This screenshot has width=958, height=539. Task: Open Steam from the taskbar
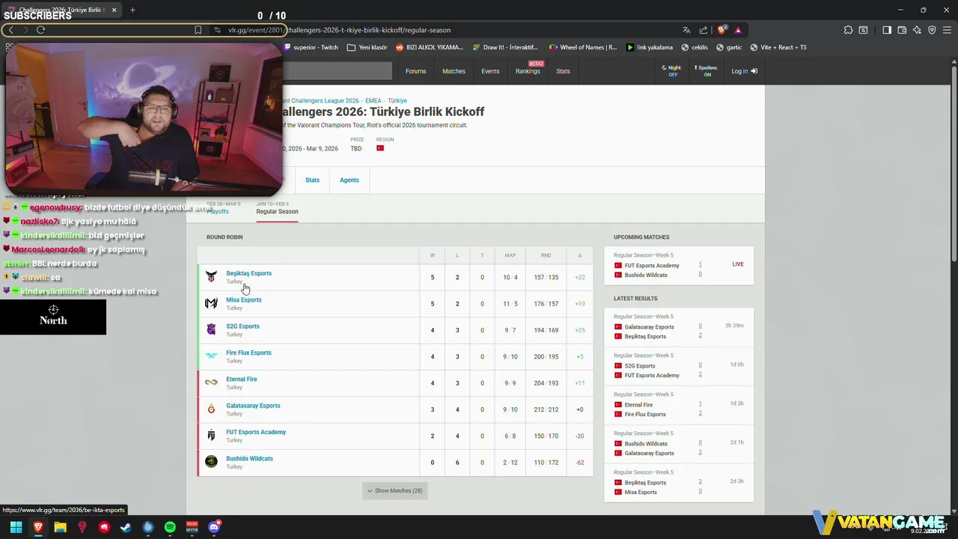(x=126, y=527)
